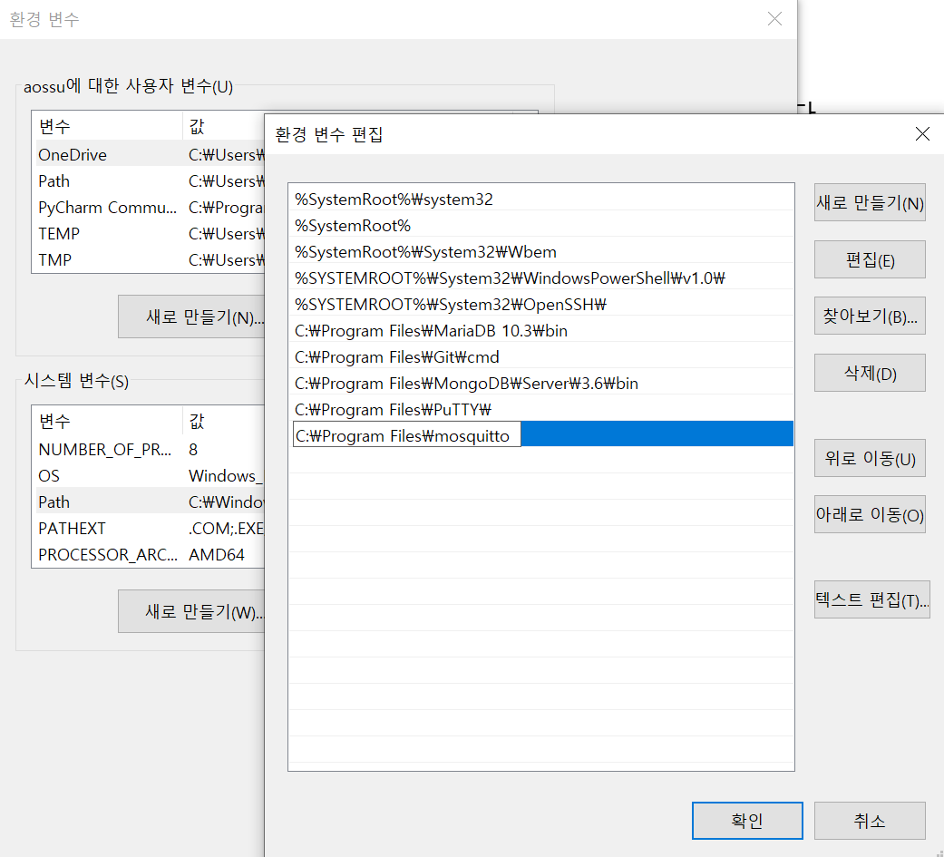Click 위로 이동(U) to move entry up
The image size is (944, 857).
pyautogui.click(x=870, y=458)
